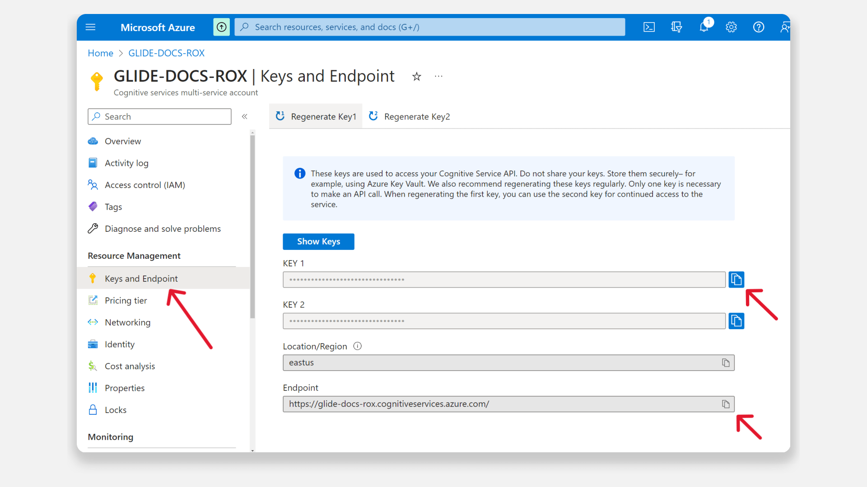Open the directories and subscriptions filter
The width and height of the screenshot is (867, 487).
pos(676,27)
